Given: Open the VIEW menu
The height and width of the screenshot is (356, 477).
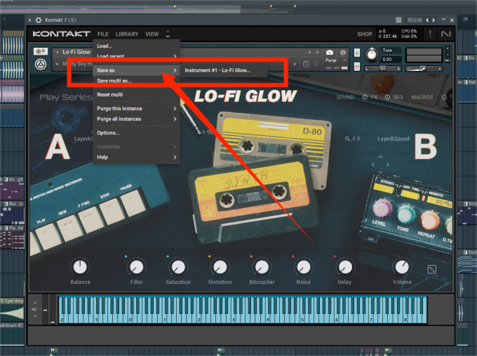Looking at the screenshot, I should [152, 34].
